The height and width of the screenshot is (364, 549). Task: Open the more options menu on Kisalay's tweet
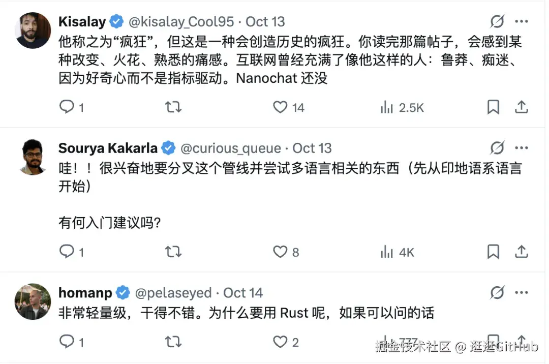(522, 21)
